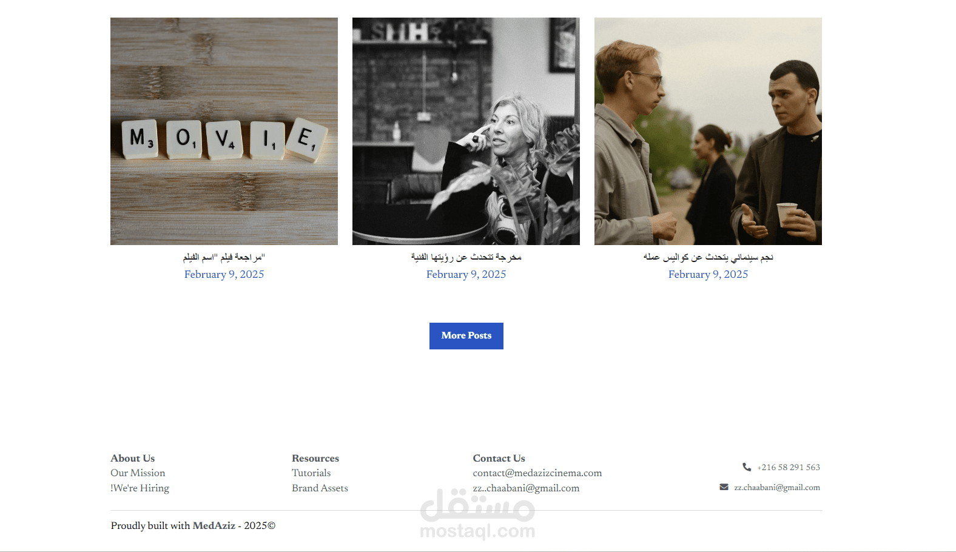Open the Arabic title under MOVIE image

point(224,258)
